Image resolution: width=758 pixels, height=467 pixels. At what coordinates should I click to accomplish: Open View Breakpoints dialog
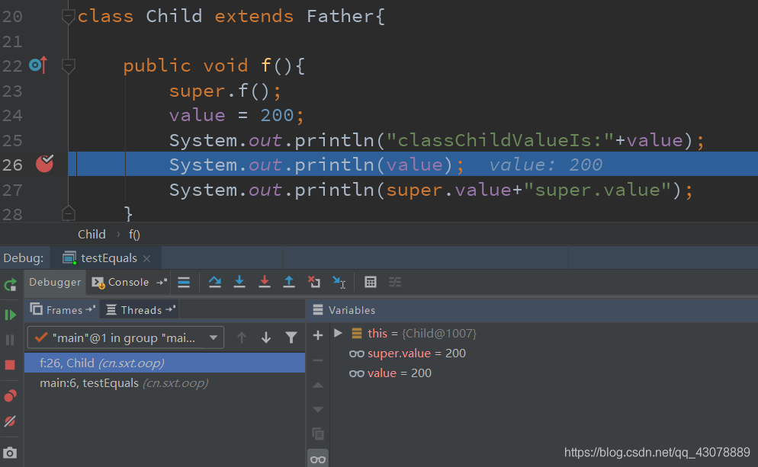10,396
